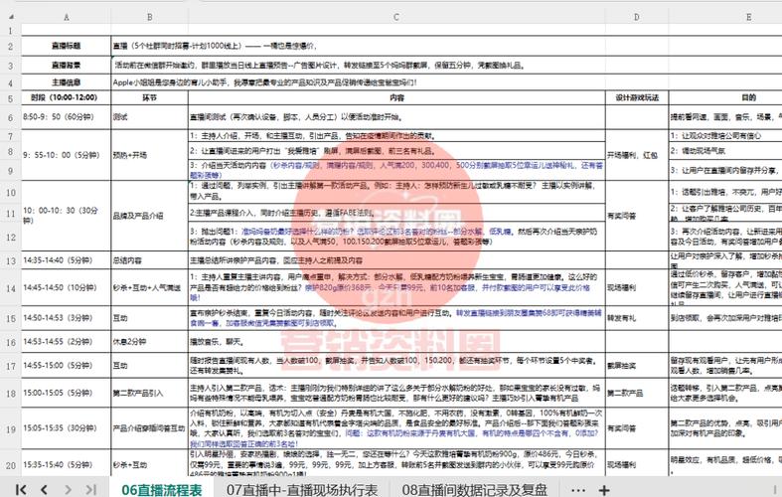Click the 环节 header cell
This screenshot has height=497, width=782.
[149, 97]
